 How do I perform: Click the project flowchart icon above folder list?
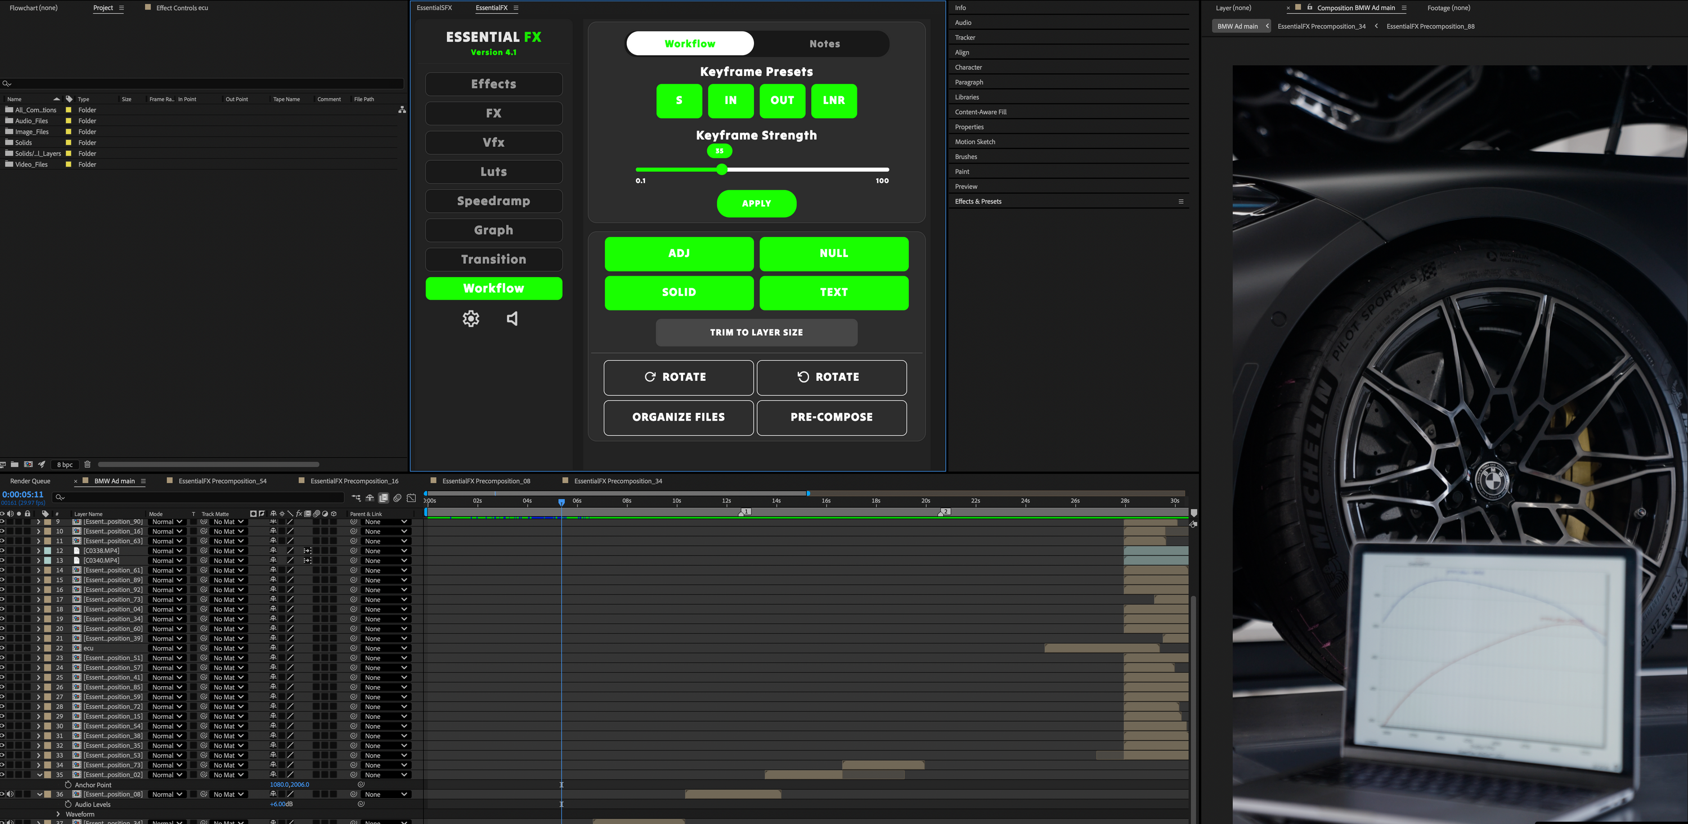(402, 109)
